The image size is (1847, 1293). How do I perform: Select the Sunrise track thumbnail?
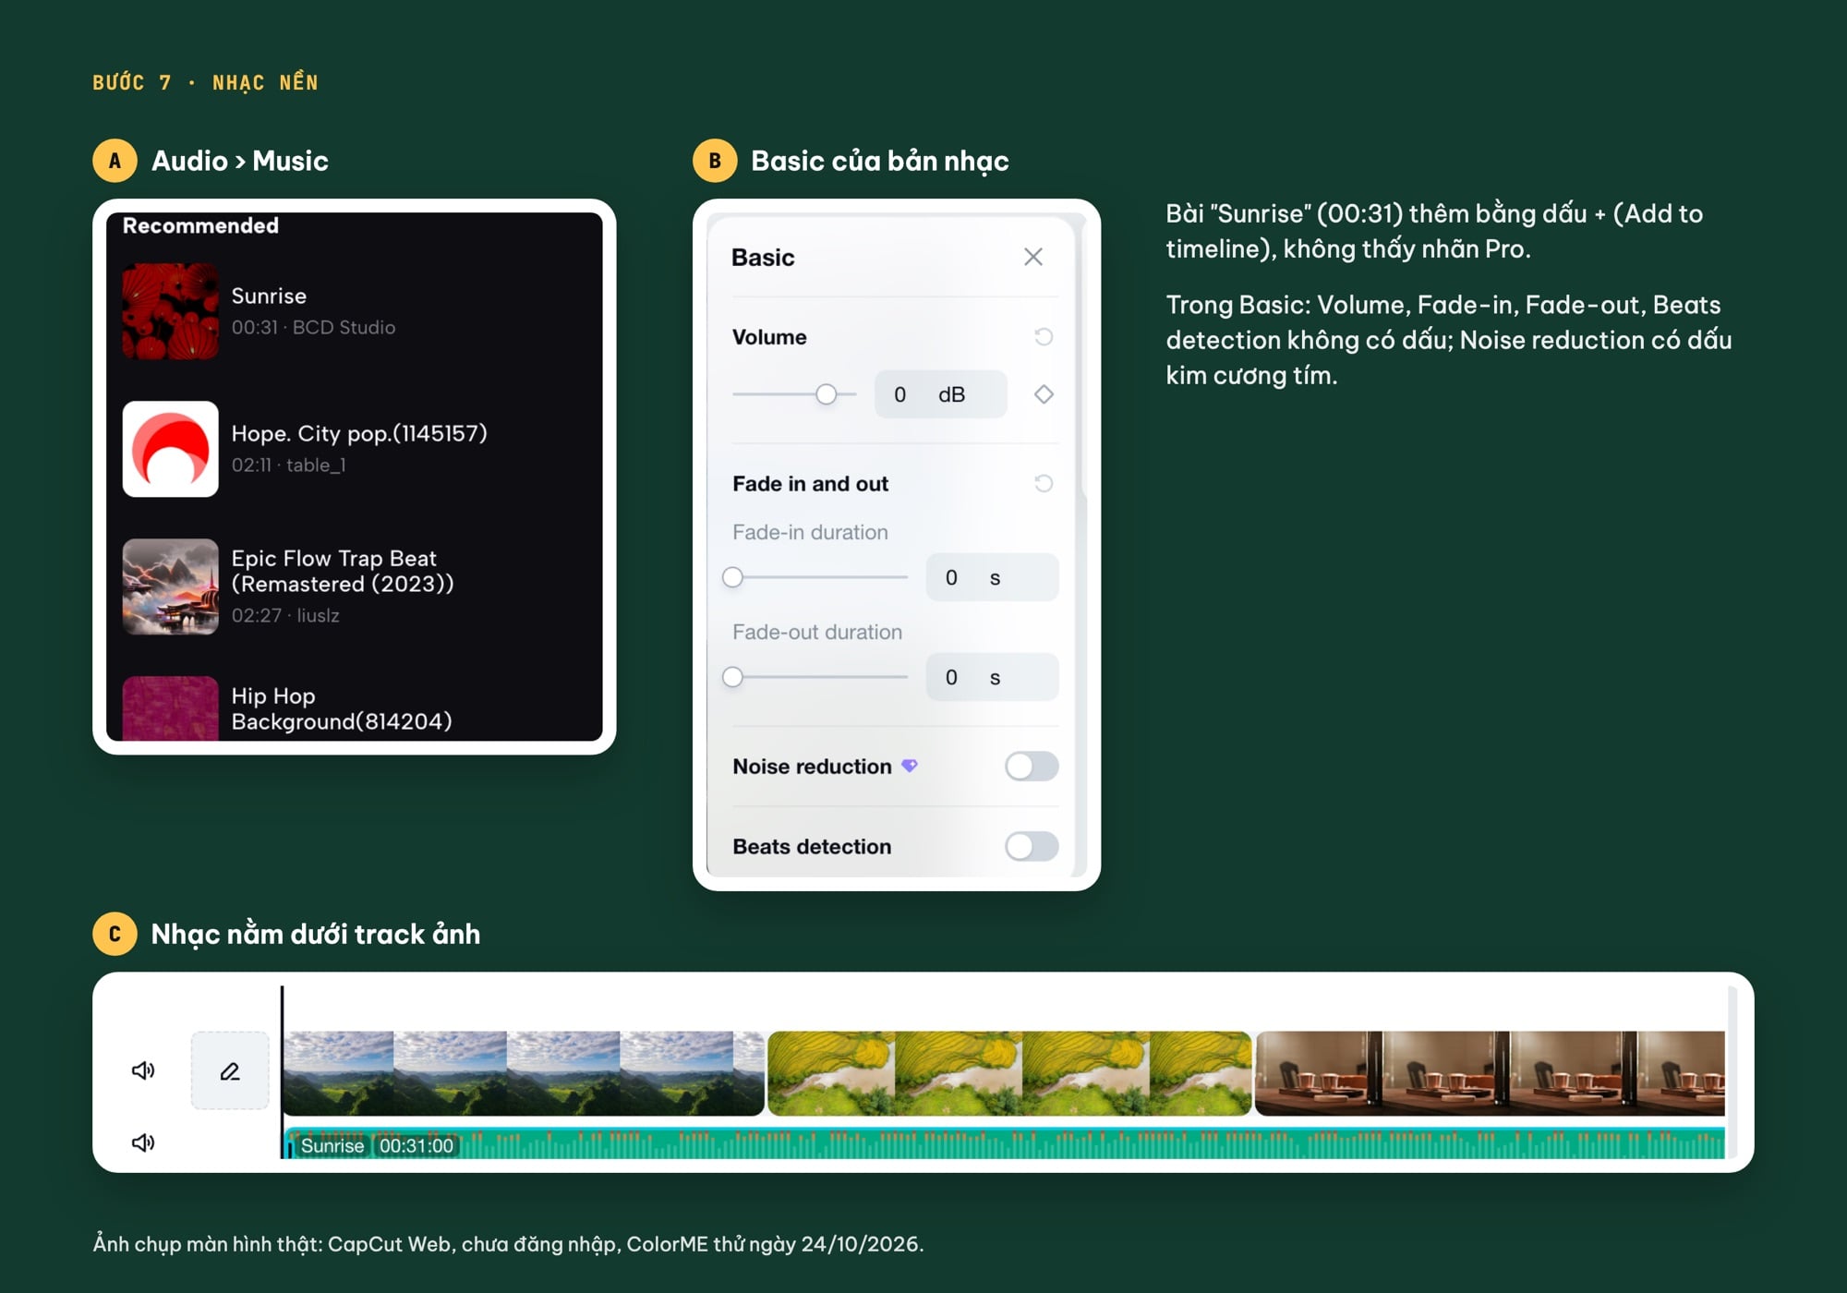(171, 311)
